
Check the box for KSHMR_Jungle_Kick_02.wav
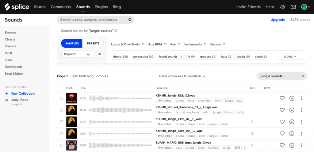click(62, 98)
